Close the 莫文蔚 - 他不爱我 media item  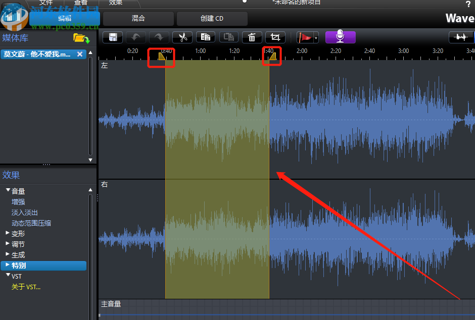(x=80, y=54)
